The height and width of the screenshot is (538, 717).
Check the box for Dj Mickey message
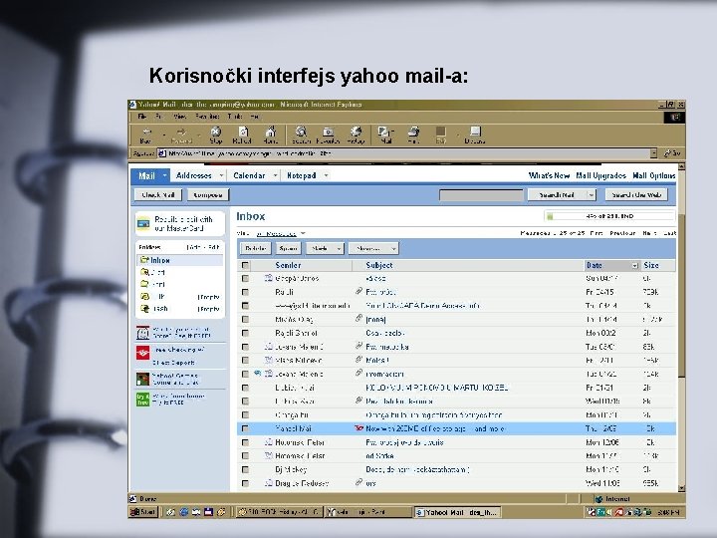coord(246,469)
